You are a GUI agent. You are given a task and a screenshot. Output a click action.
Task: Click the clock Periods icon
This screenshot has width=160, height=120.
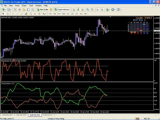(113, 9)
